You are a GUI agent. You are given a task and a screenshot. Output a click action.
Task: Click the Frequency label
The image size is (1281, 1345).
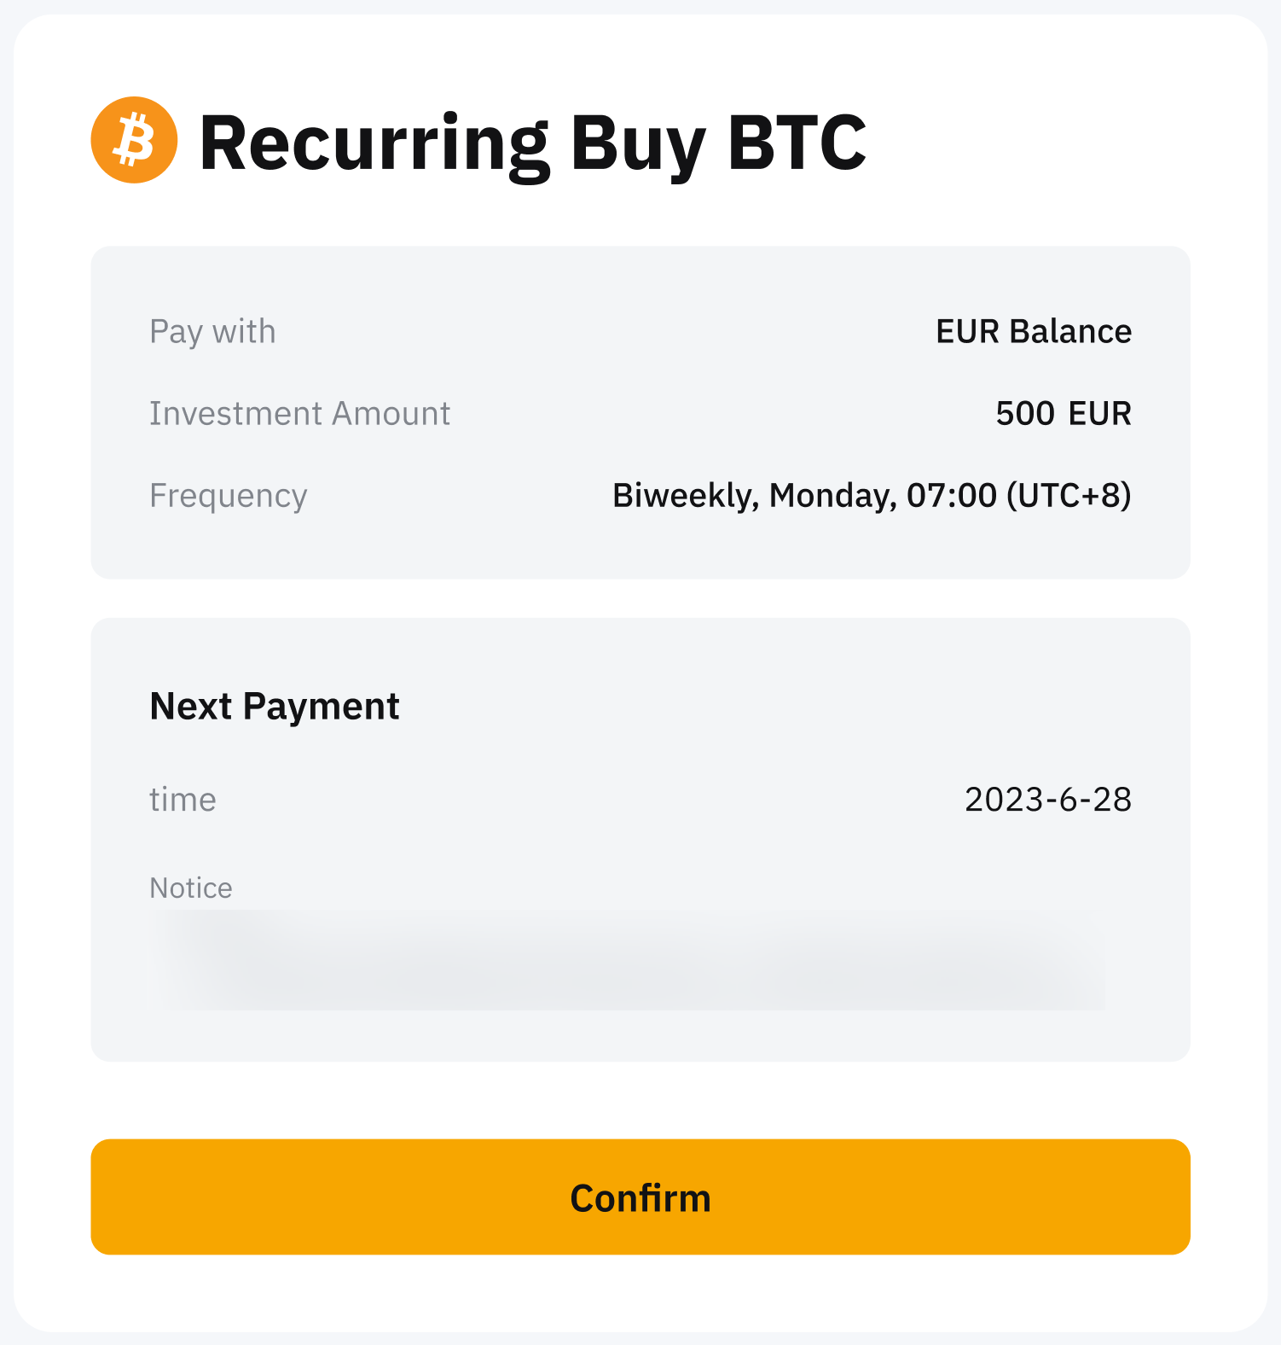(x=228, y=496)
